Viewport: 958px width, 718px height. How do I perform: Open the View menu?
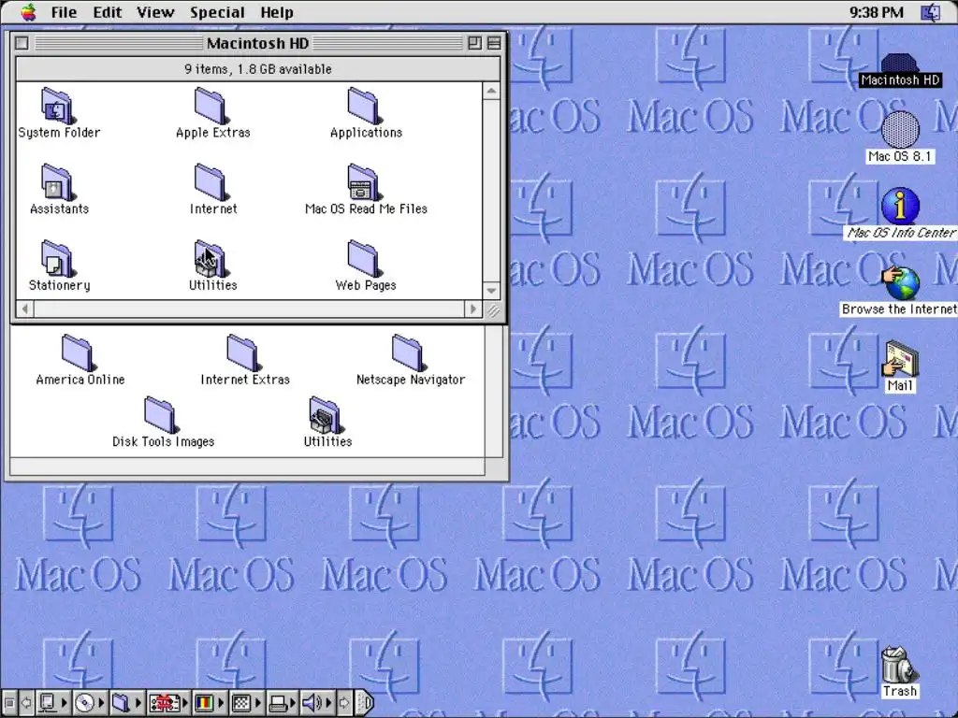click(x=155, y=12)
